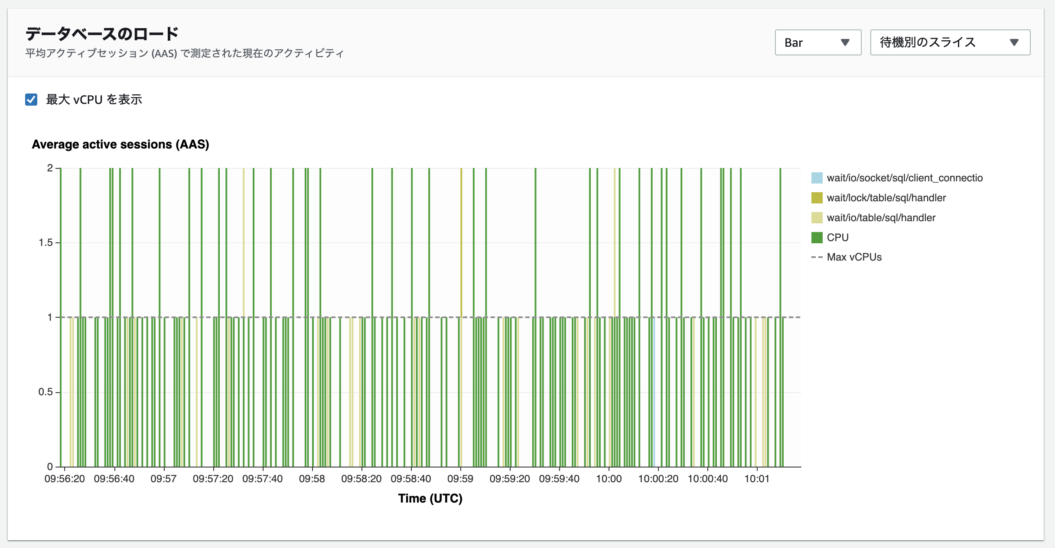Click the Max vCPUs legend label
Image resolution: width=1055 pixels, height=548 pixels.
pyautogui.click(x=854, y=257)
